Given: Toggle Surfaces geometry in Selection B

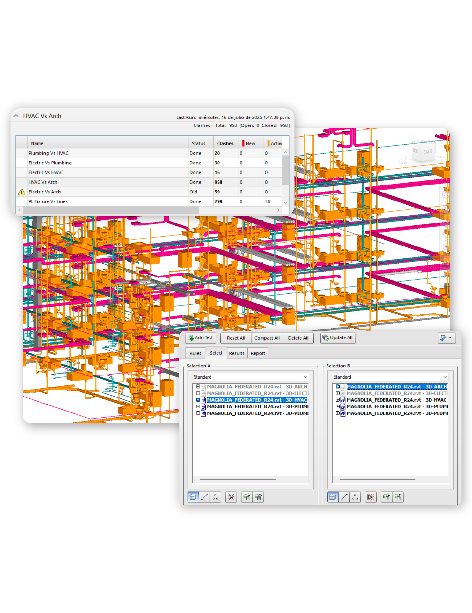Looking at the screenshot, I should click(x=333, y=497).
